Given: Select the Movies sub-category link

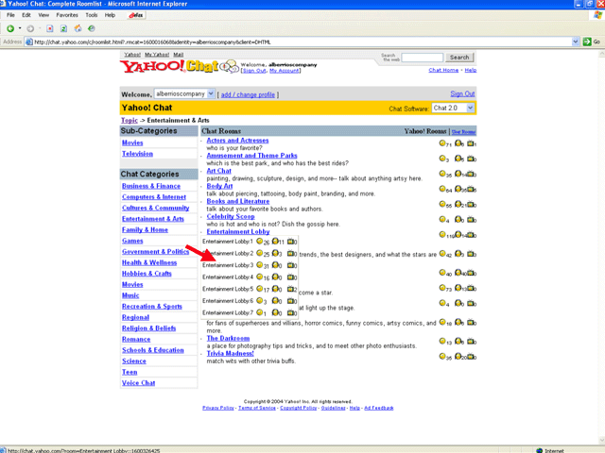Looking at the screenshot, I should [x=132, y=143].
